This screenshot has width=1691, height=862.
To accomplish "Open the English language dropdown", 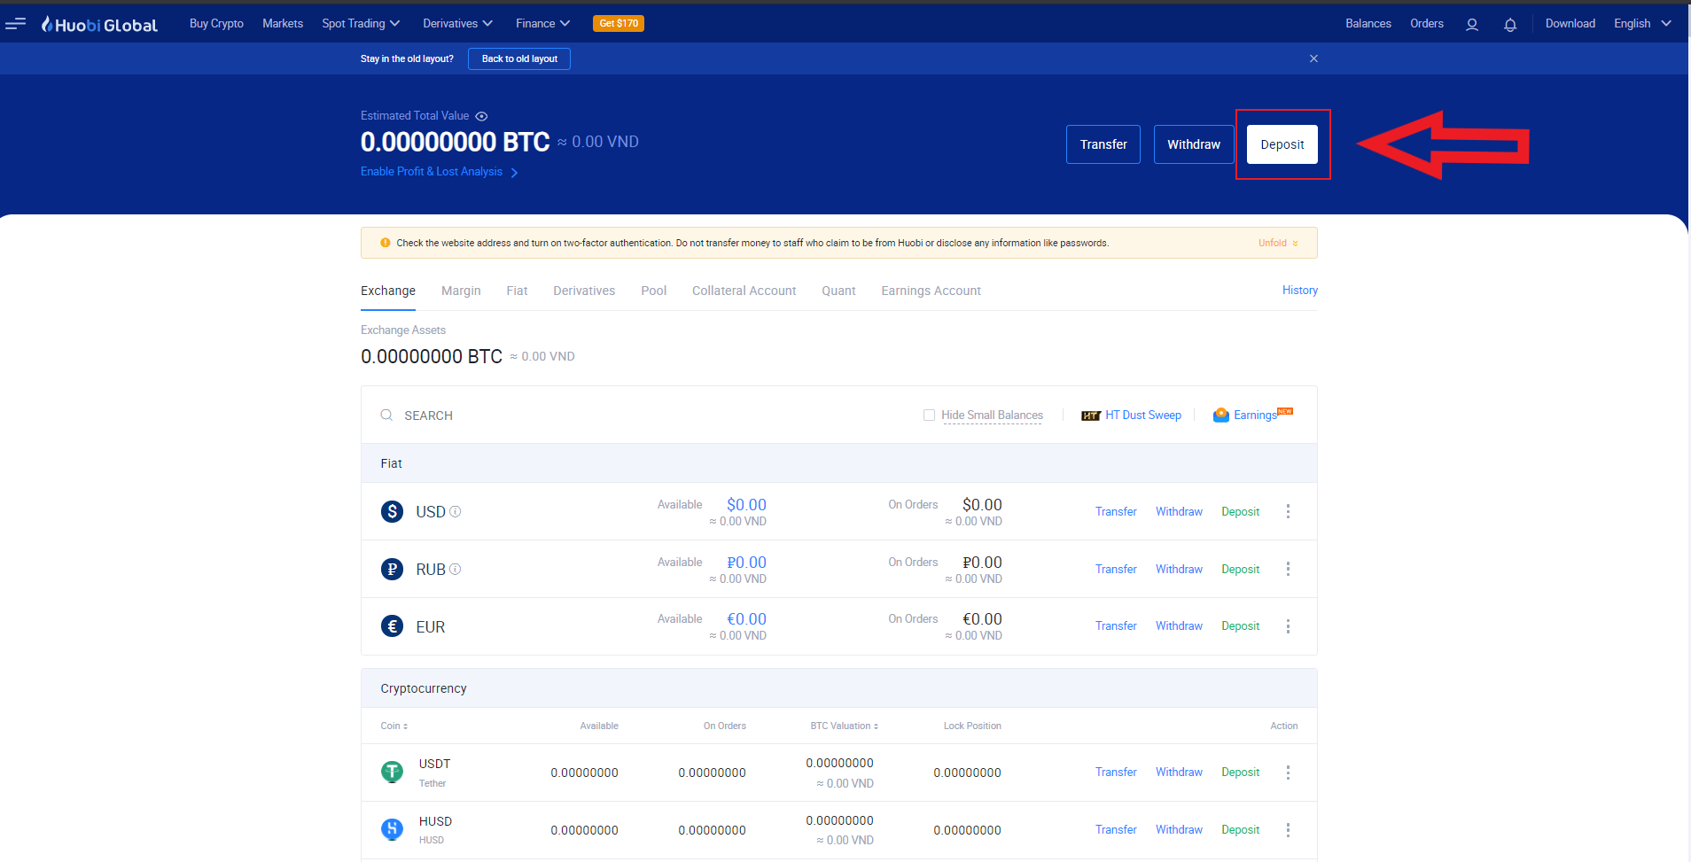I will coord(1642,24).
